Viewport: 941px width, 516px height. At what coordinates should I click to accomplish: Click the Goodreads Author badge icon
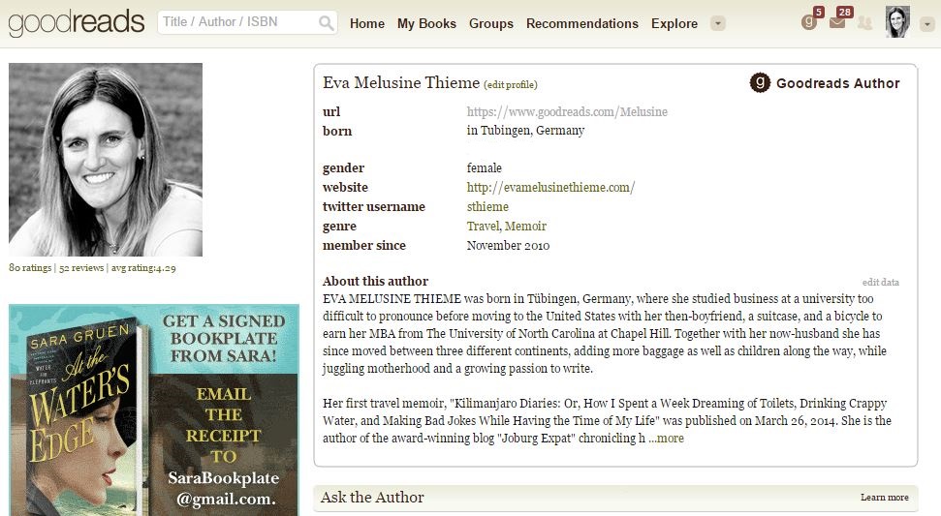761,83
